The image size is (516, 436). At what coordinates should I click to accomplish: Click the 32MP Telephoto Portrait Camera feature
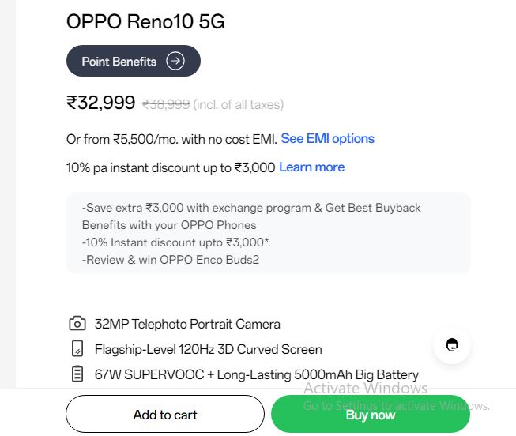(187, 324)
